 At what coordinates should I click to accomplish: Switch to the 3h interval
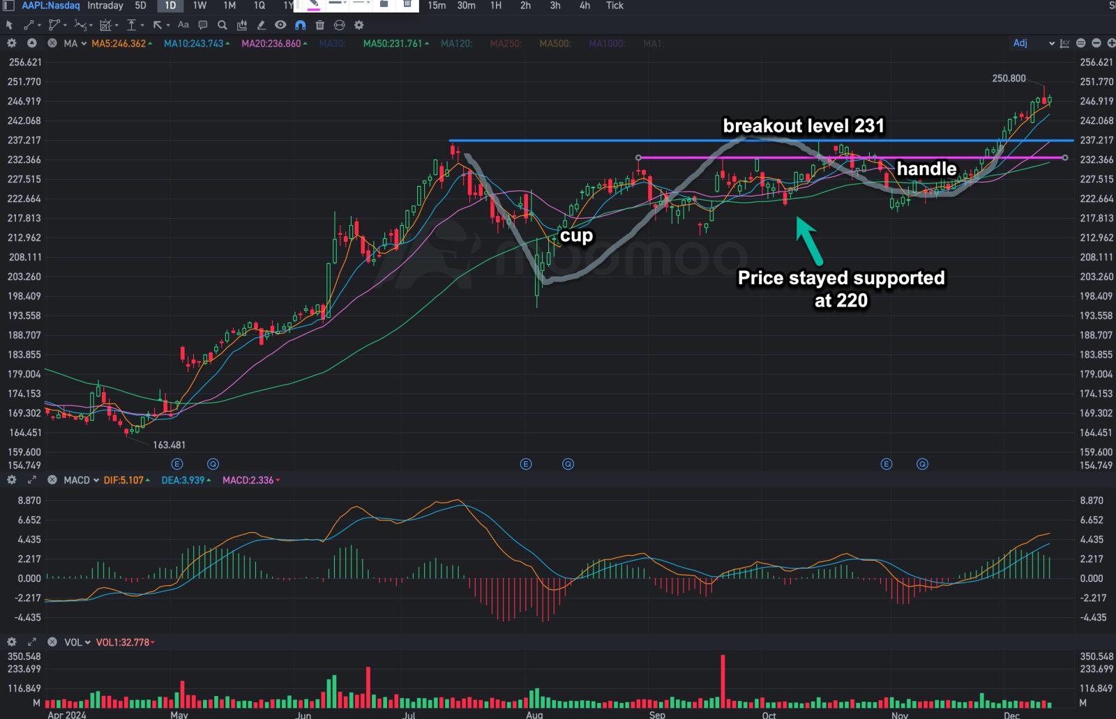click(555, 6)
